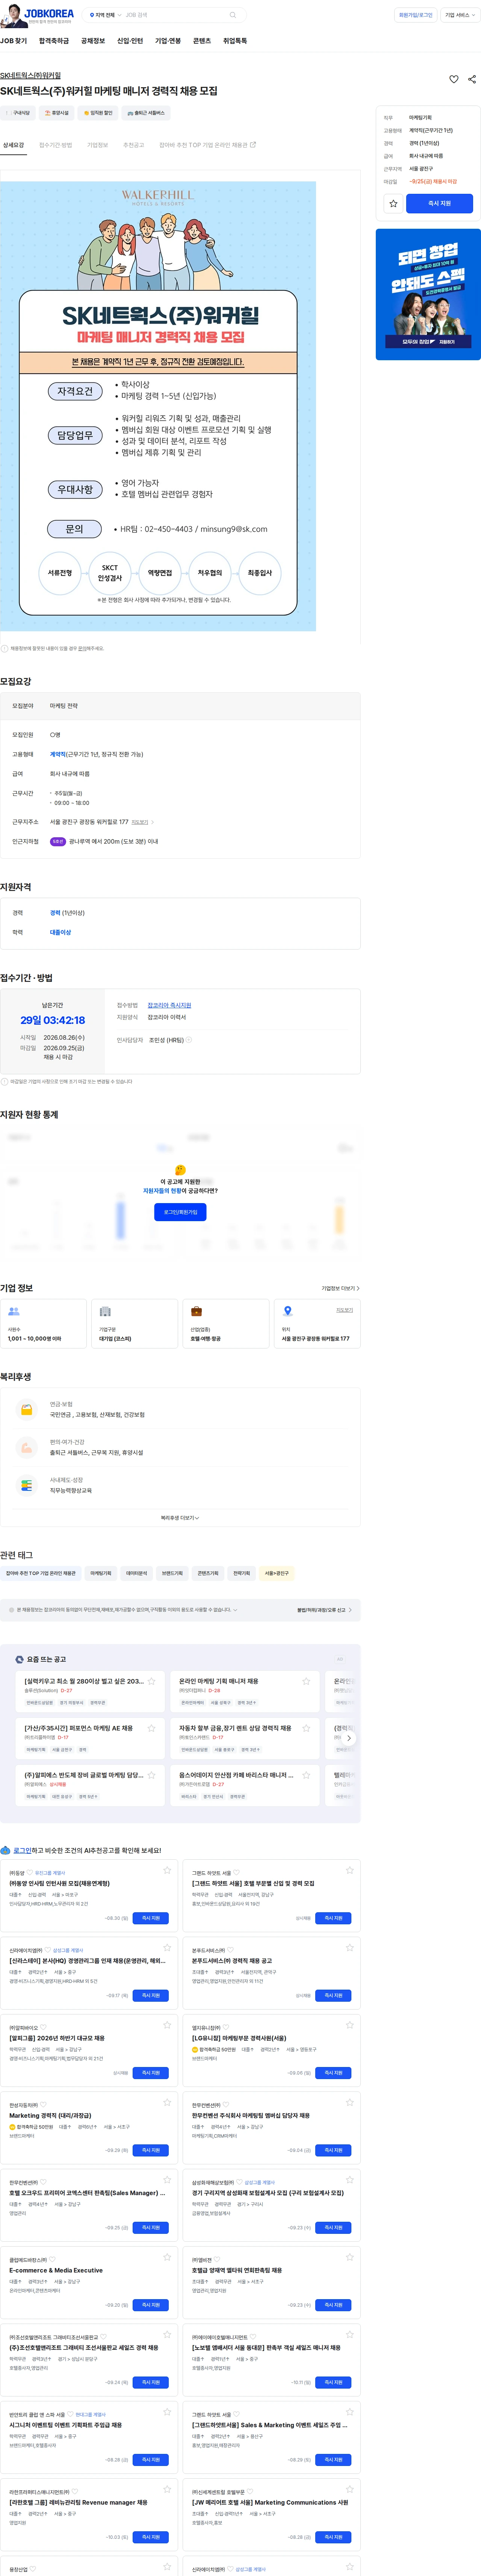Open the 공채정보 menu
This screenshot has height=2576, width=481.
[93, 41]
